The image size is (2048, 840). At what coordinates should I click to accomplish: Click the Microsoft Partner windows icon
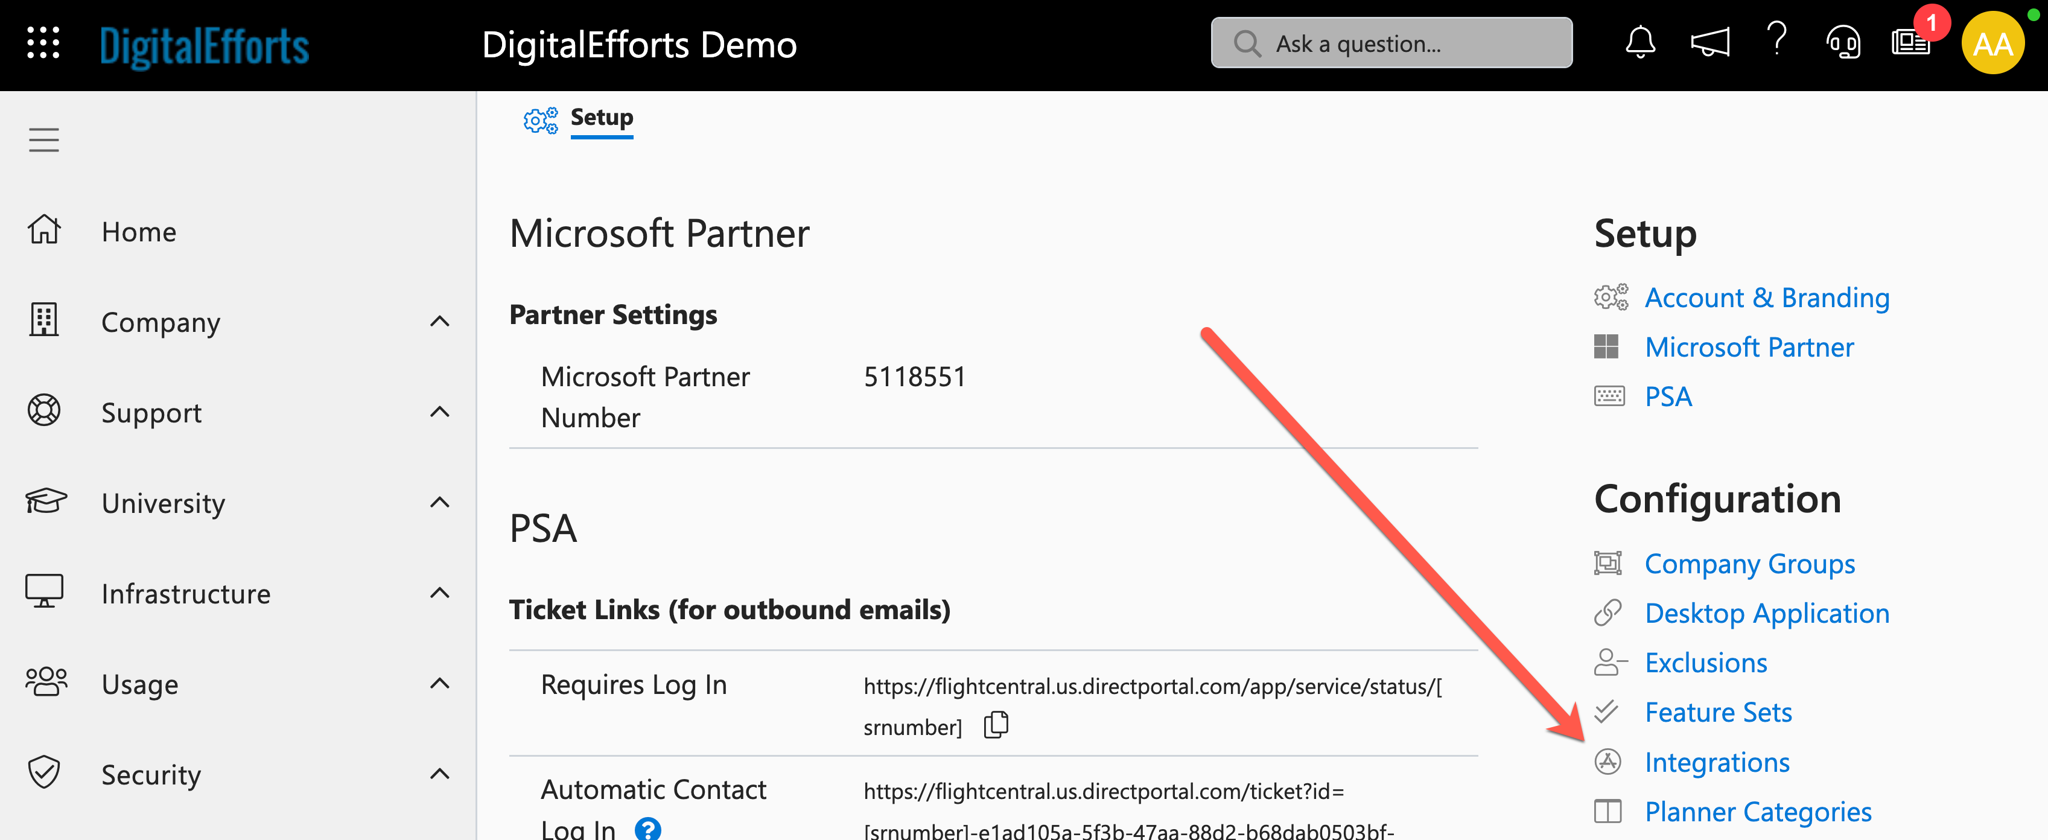(x=1606, y=346)
